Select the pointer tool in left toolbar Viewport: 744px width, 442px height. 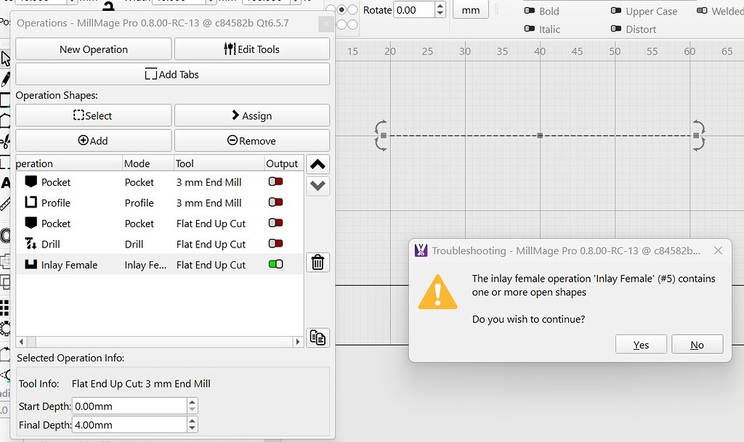coord(5,60)
